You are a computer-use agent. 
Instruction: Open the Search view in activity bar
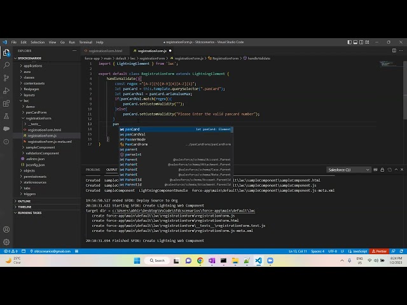point(6,65)
